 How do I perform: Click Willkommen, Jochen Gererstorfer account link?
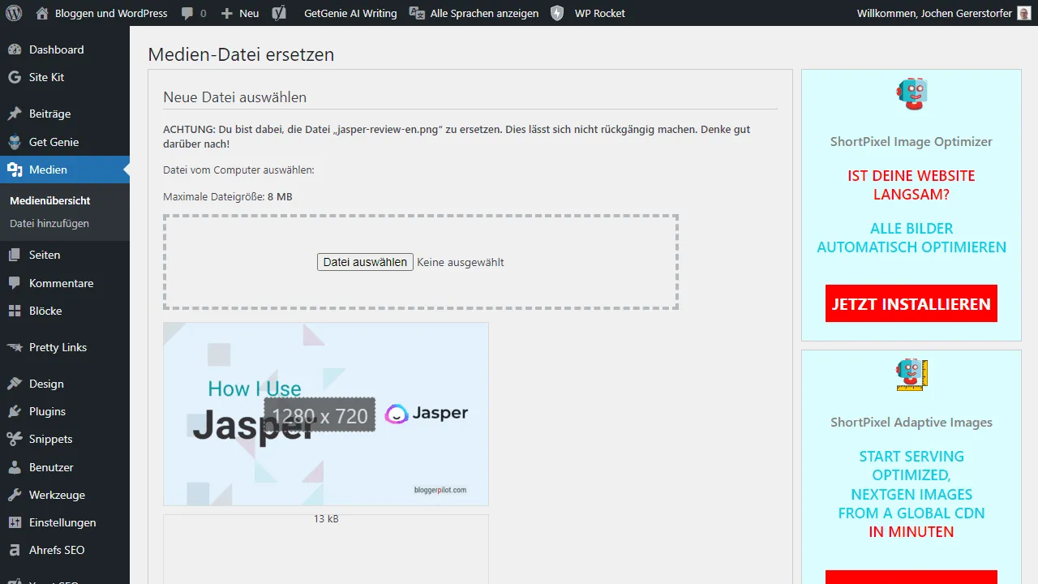[934, 13]
